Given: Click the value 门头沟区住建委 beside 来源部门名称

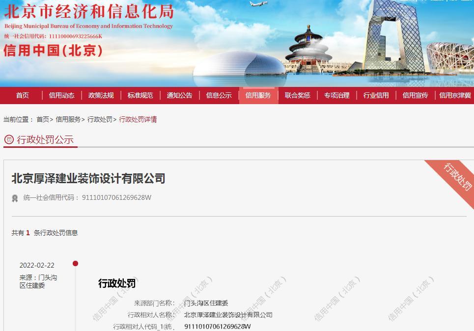Looking at the screenshot, I should click(x=206, y=303).
